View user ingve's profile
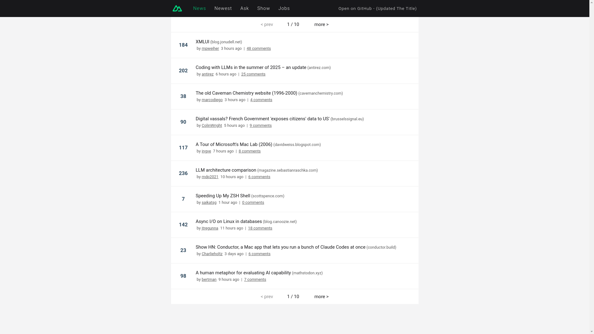 tap(206, 151)
